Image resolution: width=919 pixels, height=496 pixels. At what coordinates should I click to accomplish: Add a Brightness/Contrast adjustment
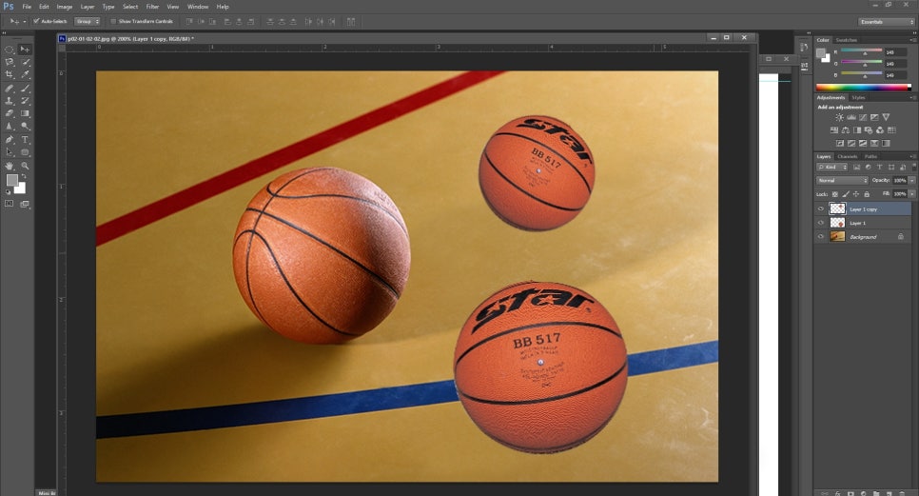[x=839, y=117]
